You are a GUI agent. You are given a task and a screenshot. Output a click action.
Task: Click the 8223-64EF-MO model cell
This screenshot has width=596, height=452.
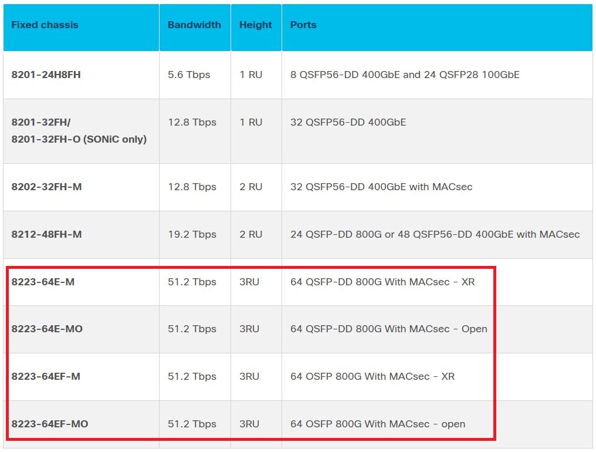(49, 424)
